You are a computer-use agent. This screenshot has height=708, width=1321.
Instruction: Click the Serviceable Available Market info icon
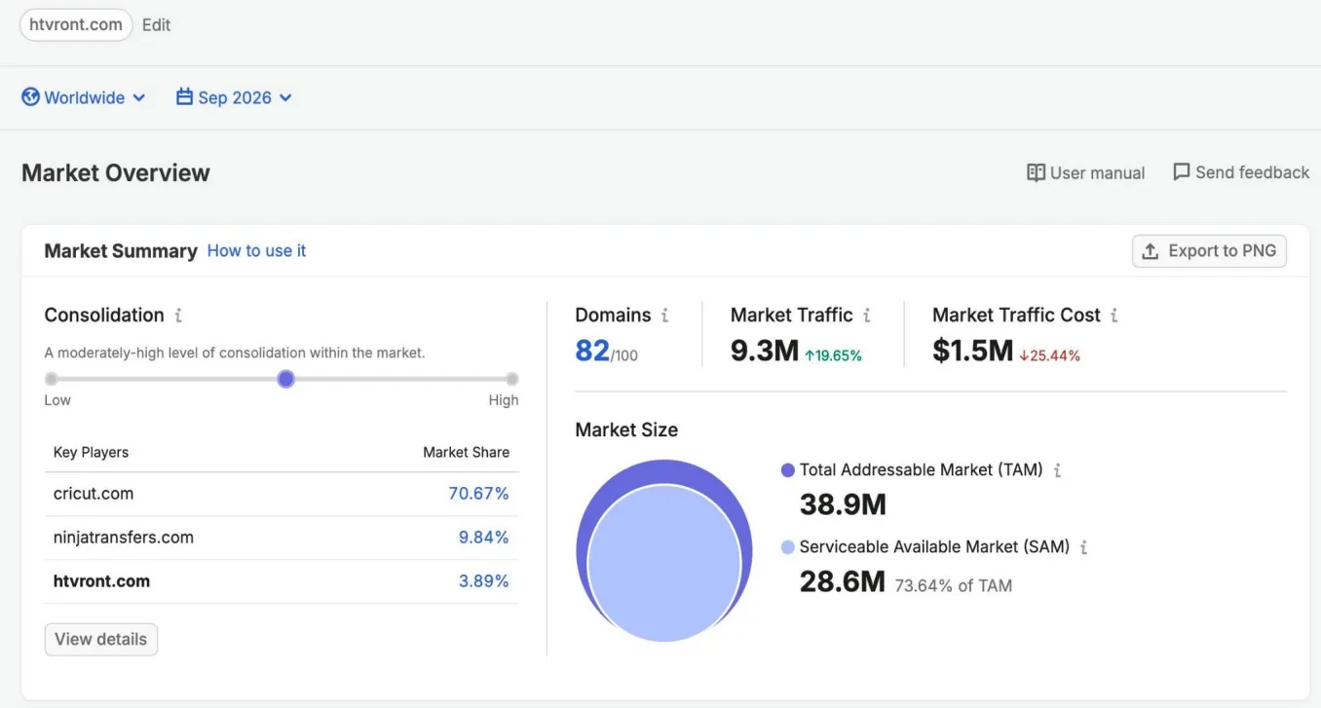click(x=1083, y=547)
